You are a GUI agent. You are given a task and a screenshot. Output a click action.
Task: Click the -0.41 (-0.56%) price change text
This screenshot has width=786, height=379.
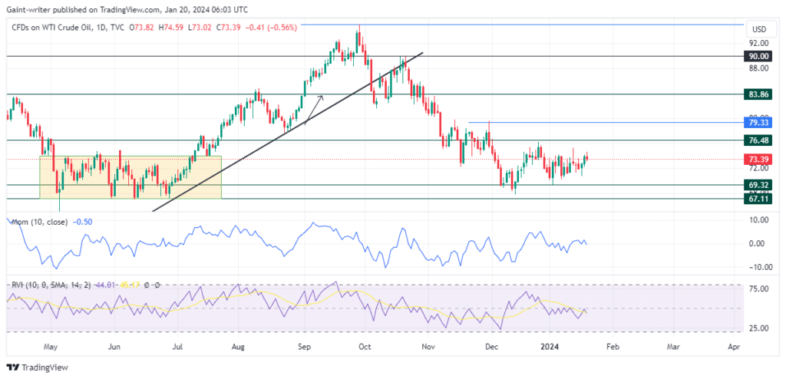(x=271, y=28)
